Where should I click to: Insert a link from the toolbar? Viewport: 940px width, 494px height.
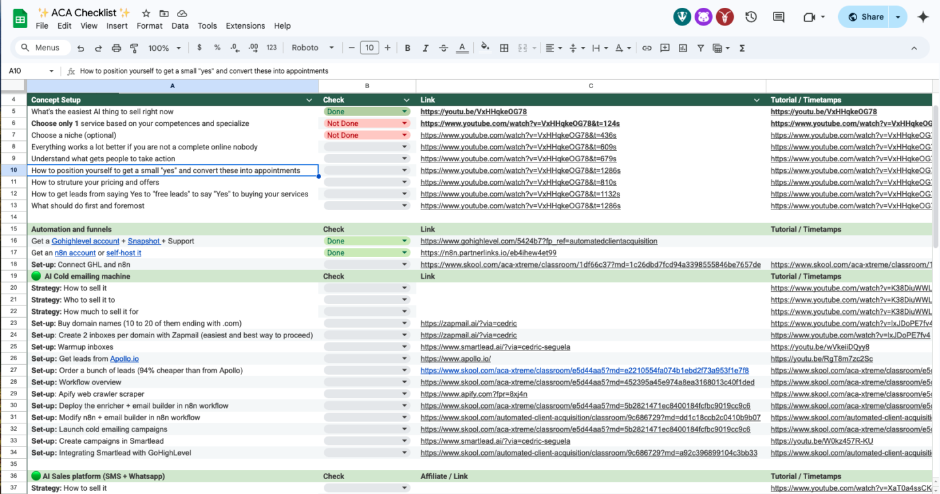tap(647, 48)
